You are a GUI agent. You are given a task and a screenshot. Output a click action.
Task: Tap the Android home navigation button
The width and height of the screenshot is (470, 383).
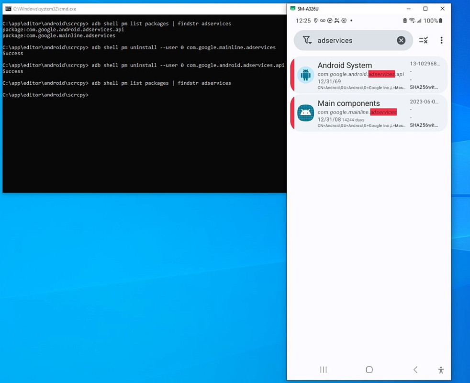coord(369,370)
